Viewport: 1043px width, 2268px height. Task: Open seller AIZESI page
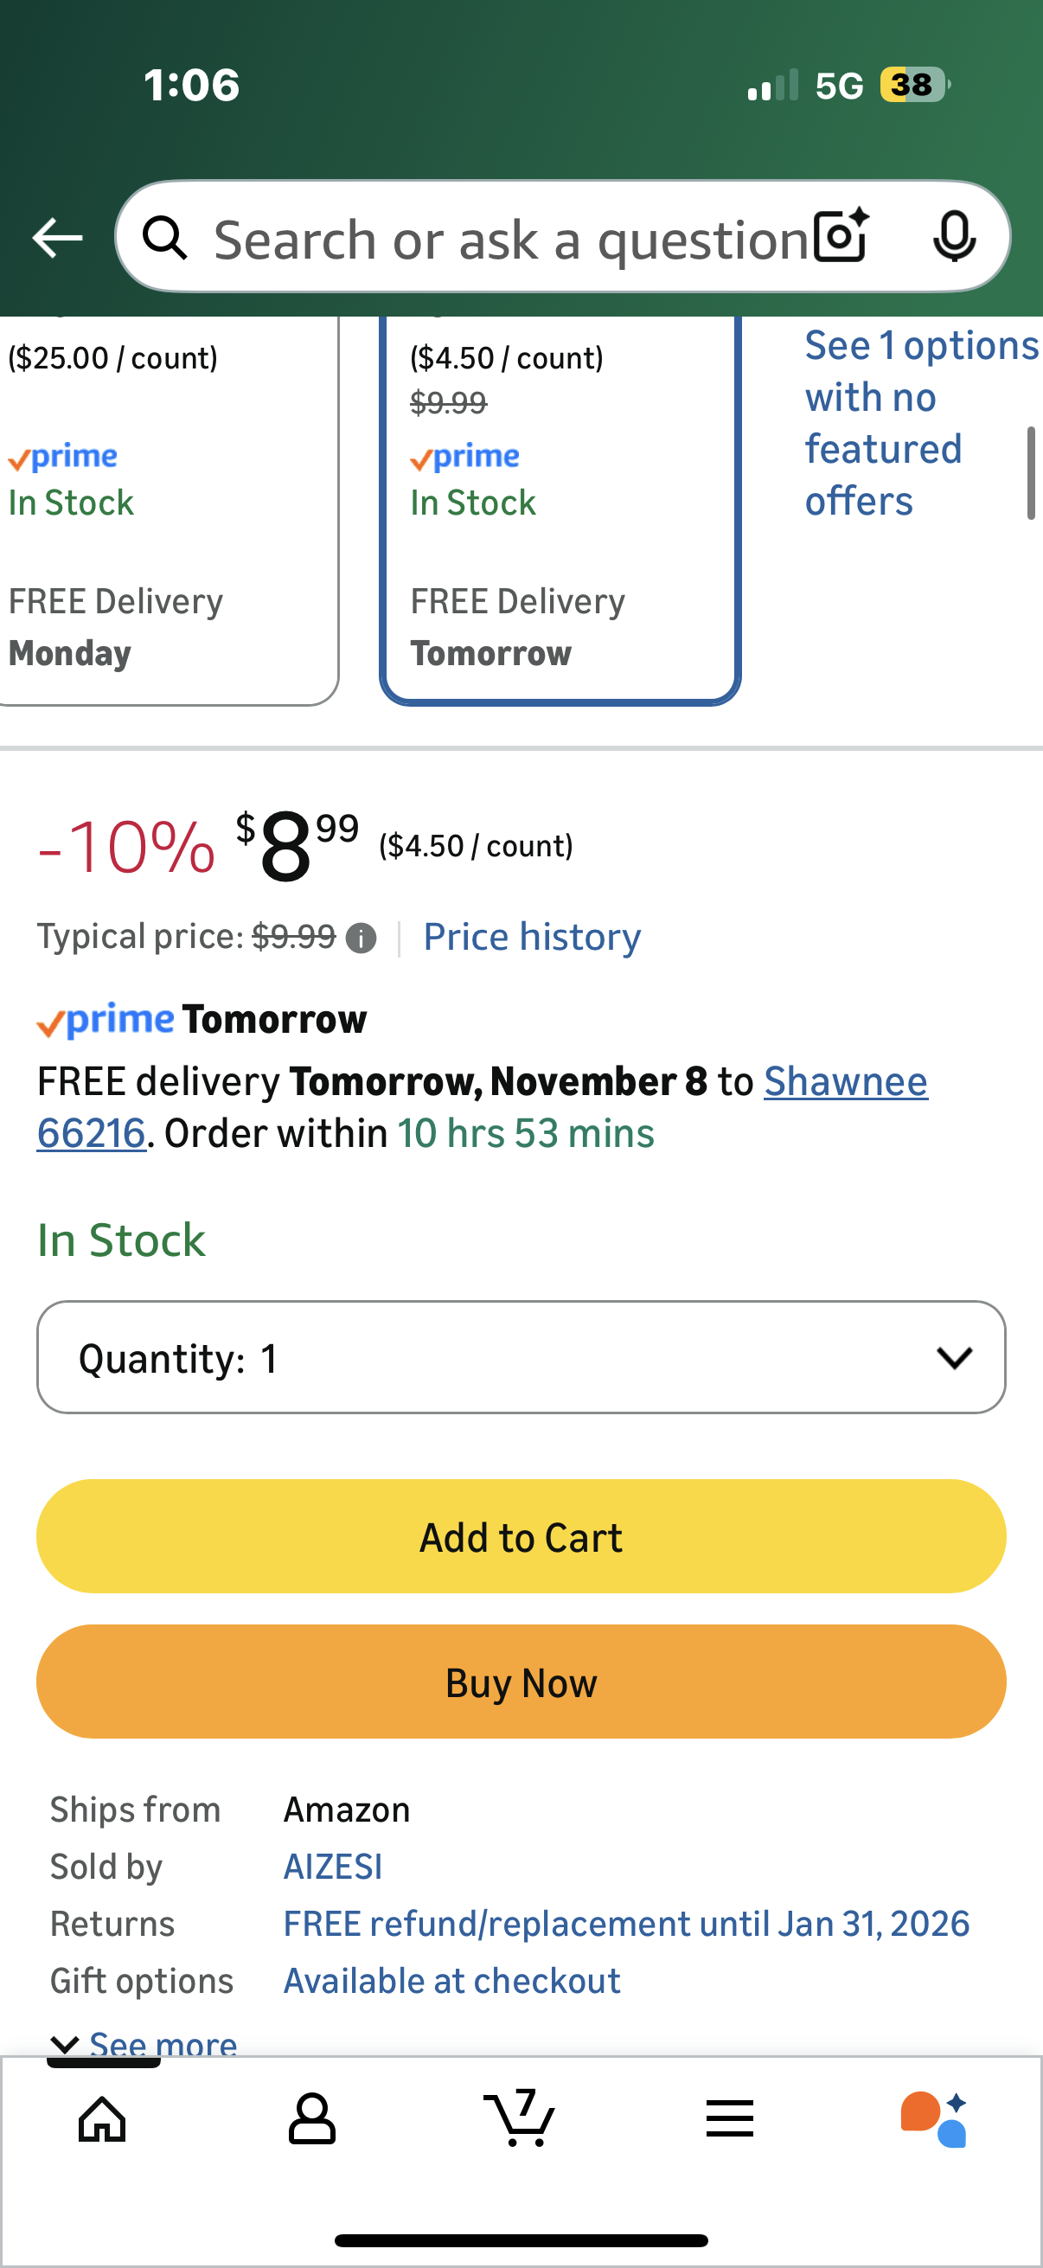coord(333,1867)
